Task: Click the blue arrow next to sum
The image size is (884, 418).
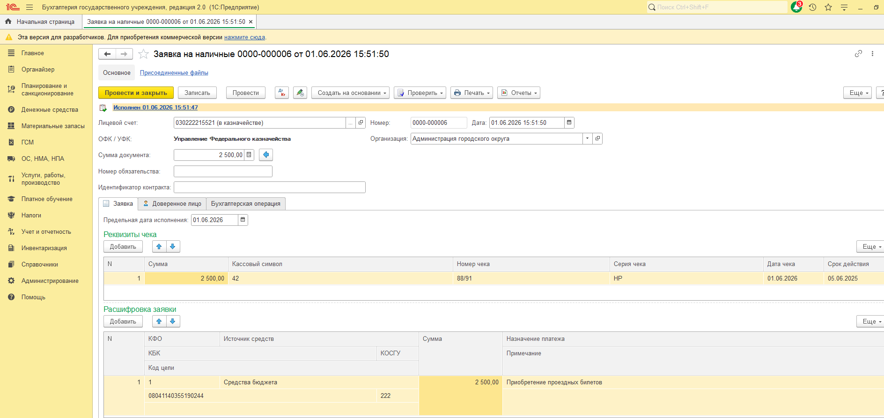Action: click(x=266, y=155)
